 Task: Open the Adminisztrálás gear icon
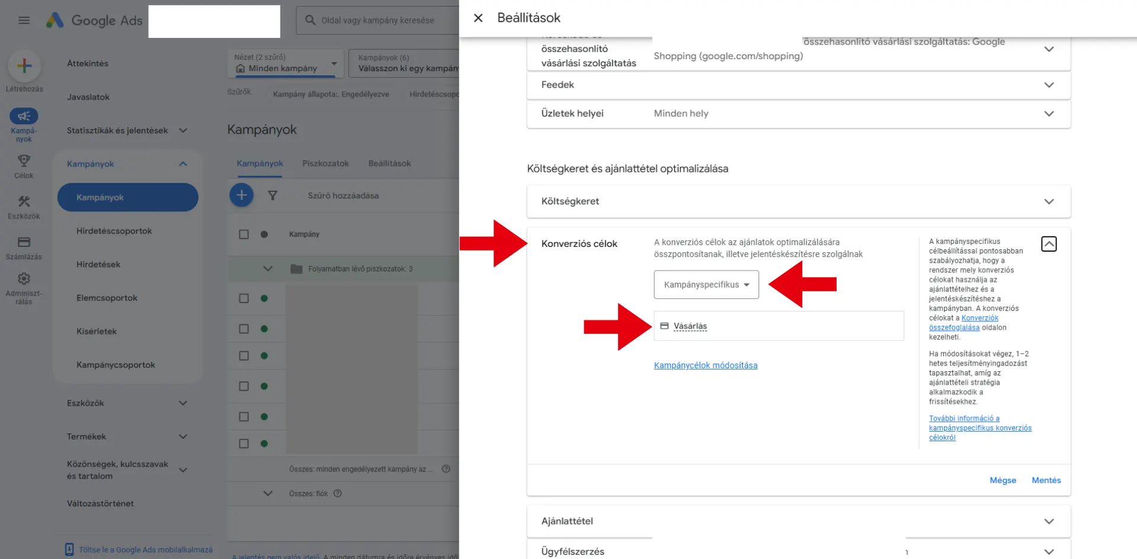[24, 279]
